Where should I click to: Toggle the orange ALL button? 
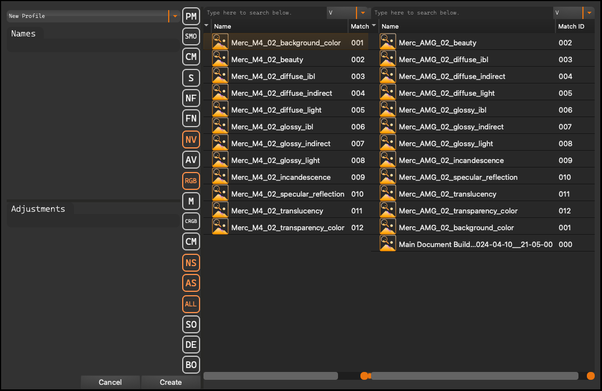coord(191,304)
